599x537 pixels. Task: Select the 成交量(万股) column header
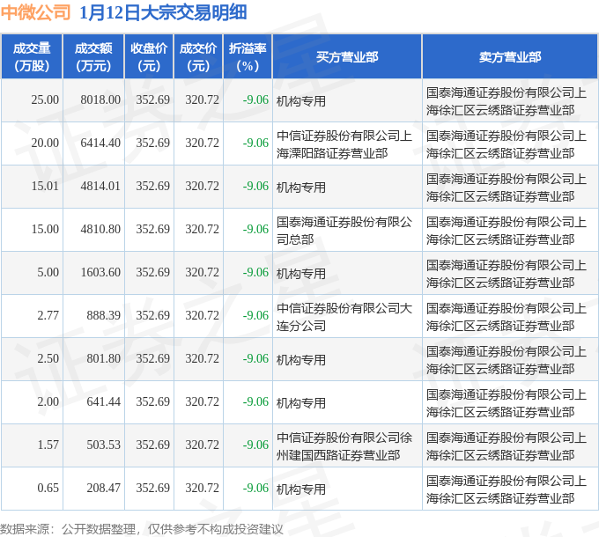pyautogui.click(x=32, y=57)
